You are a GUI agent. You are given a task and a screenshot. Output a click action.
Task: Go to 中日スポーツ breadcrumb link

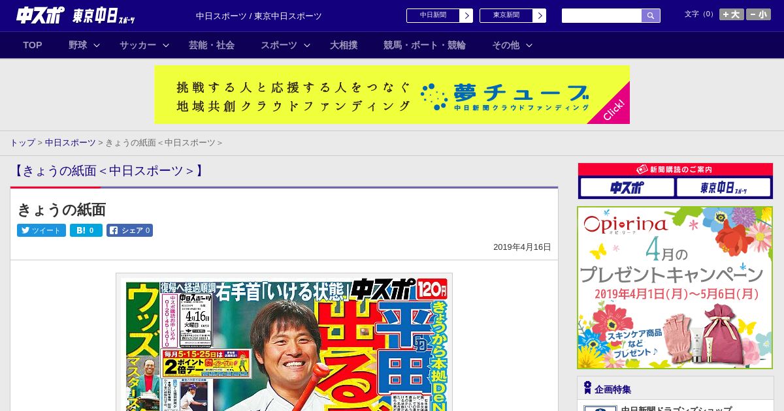click(70, 142)
